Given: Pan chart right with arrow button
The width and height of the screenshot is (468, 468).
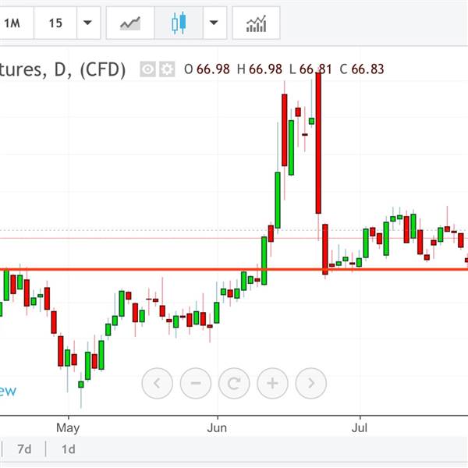Looking at the screenshot, I should click(311, 383).
